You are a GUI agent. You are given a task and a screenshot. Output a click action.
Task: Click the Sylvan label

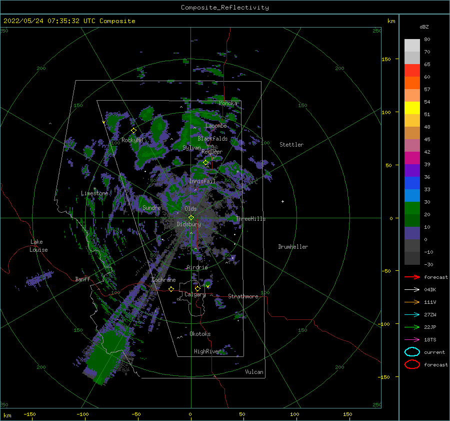191,148
